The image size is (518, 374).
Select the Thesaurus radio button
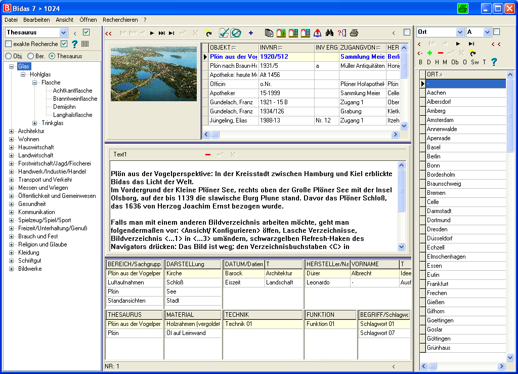point(52,56)
